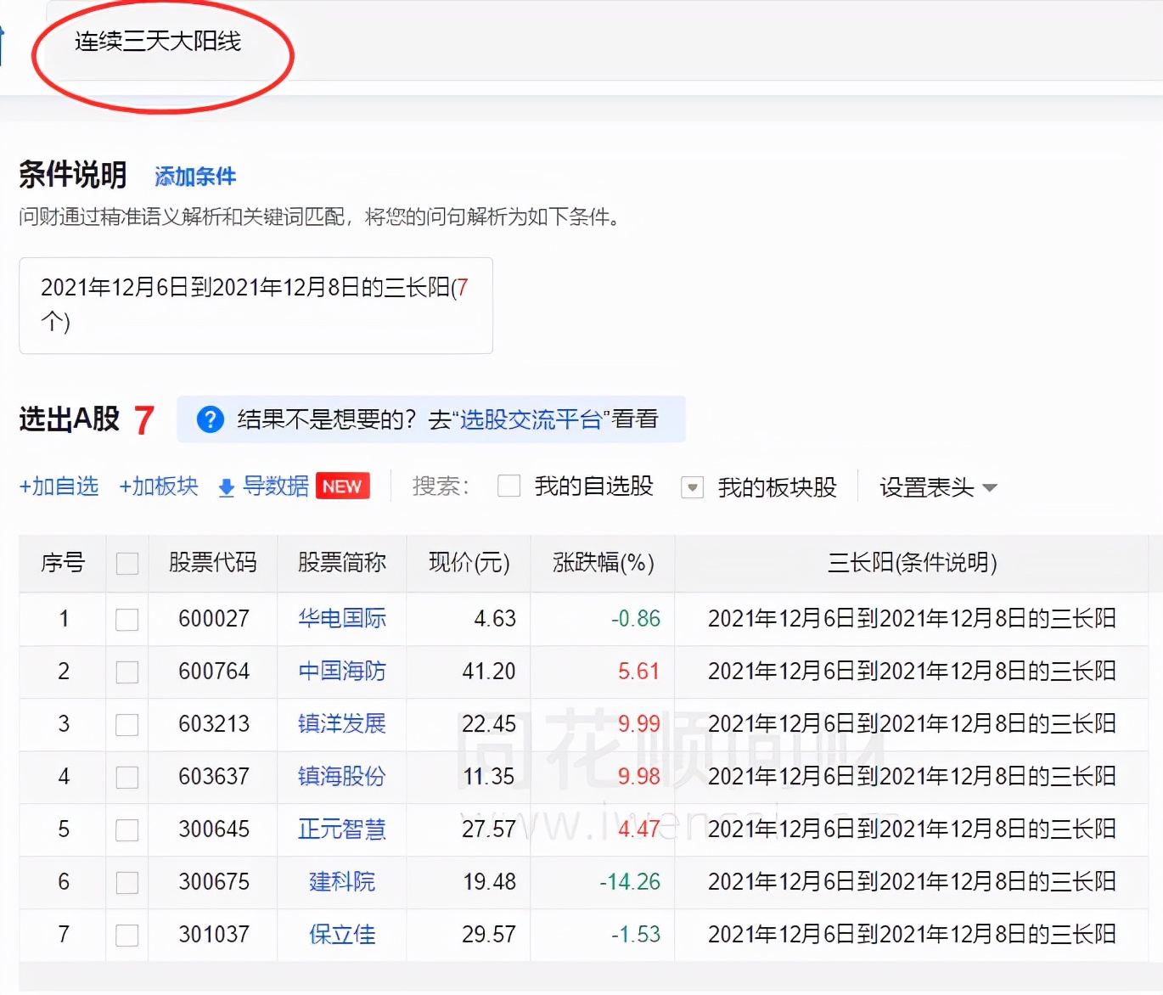The width and height of the screenshot is (1163, 995).
Task: Click the 涨跌幅(%) column header
Action: pyautogui.click(x=602, y=563)
